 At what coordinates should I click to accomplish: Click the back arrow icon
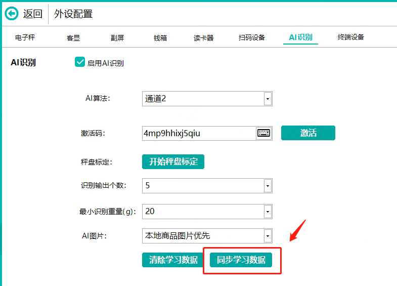12,14
